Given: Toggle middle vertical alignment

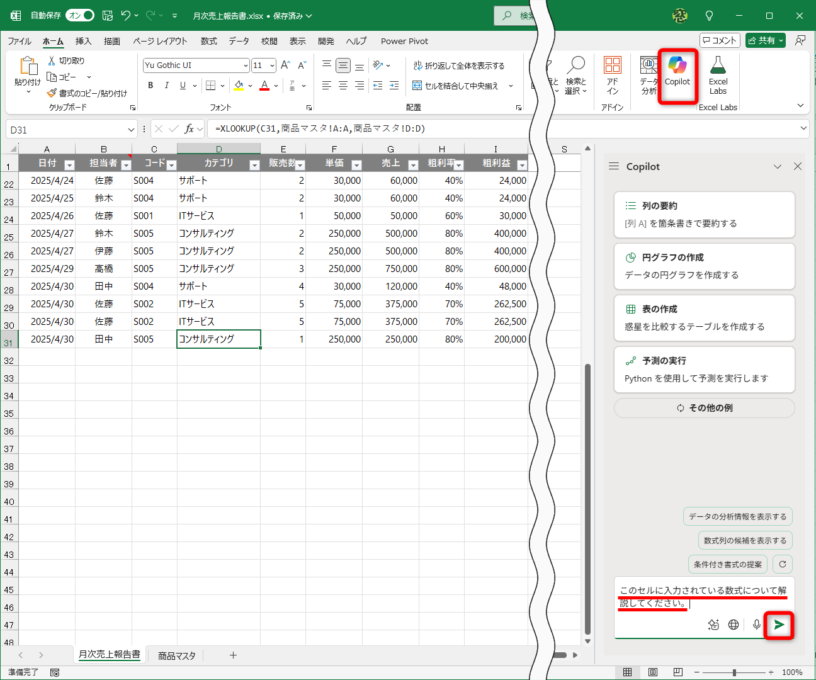Looking at the screenshot, I should point(343,65).
